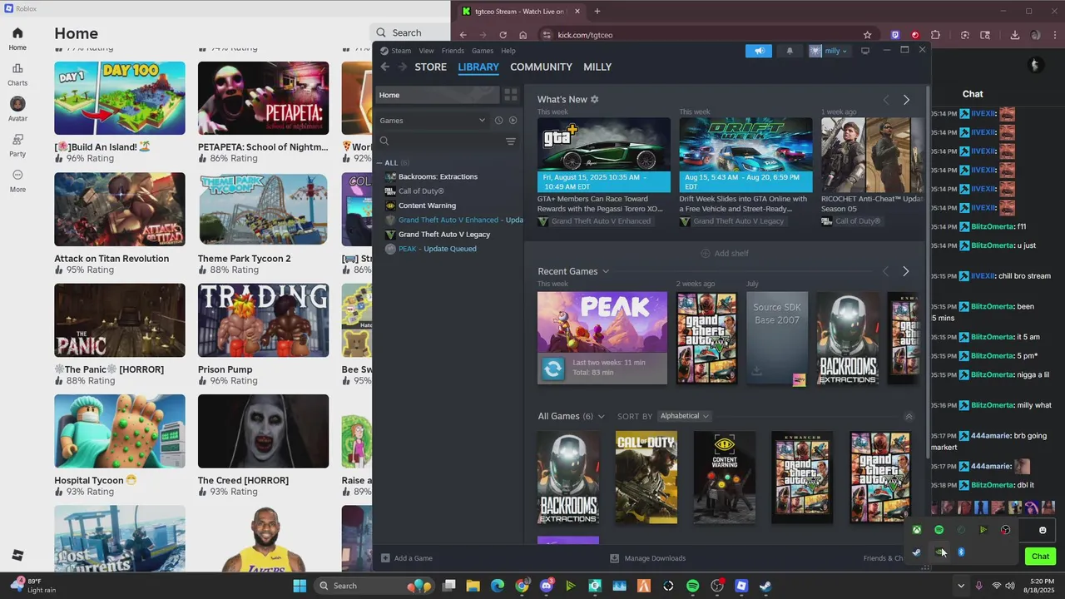
Task: Open the Steam menu
Action: (401, 51)
